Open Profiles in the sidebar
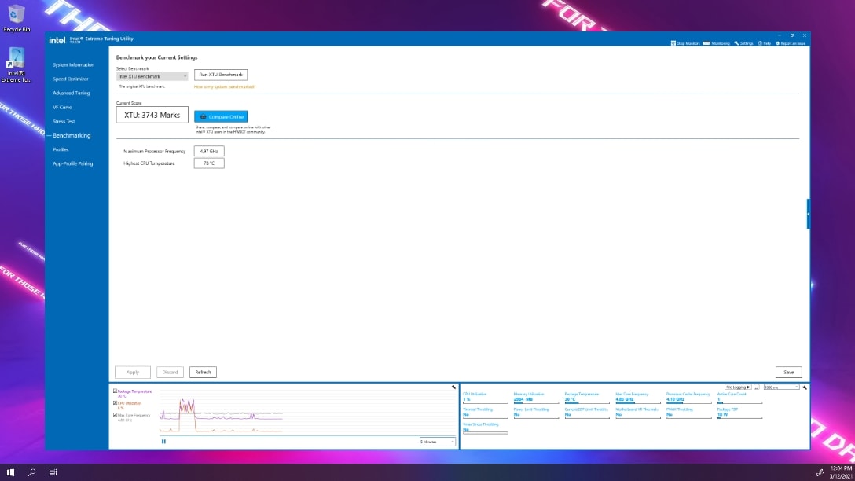The width and height of the screenshot is (855, 481). pyautogui.click(x=61, y=149)
